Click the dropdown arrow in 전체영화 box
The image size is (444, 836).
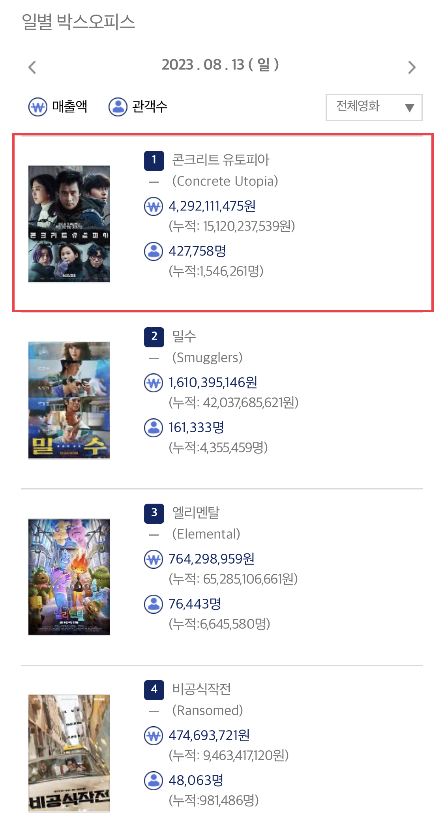pos(410,108)
